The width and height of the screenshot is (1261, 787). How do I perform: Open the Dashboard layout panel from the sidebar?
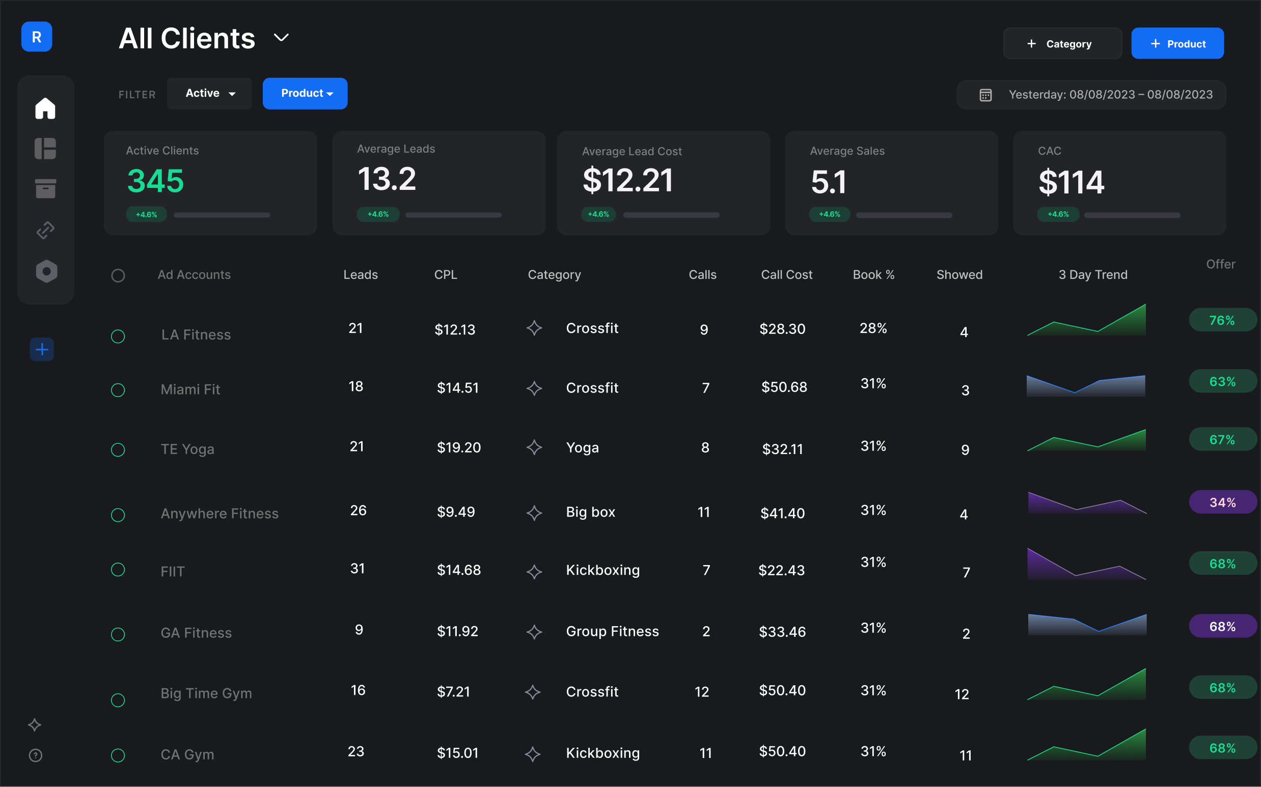45,148
